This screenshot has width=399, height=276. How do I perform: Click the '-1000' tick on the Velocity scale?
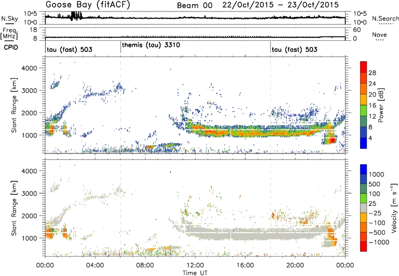click(379, 242)
